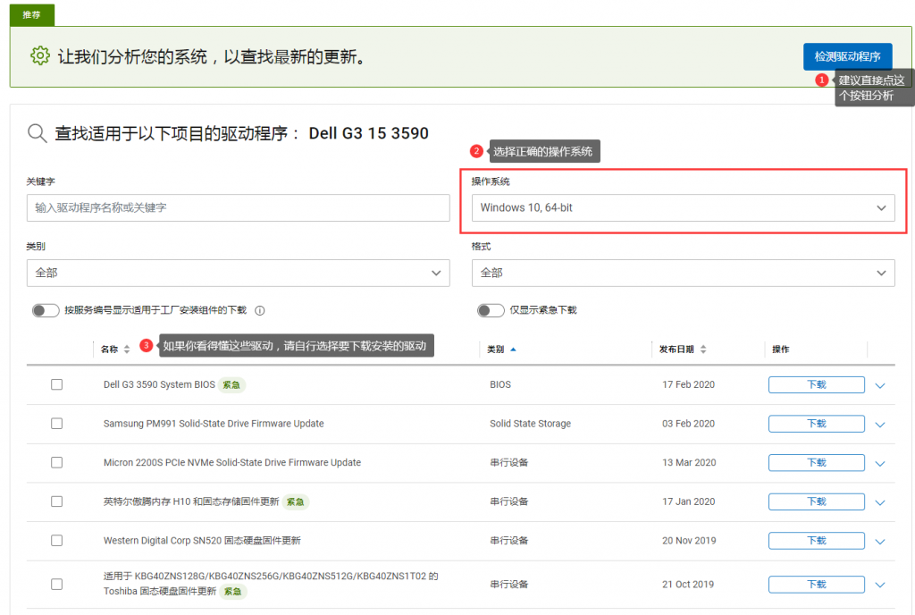
Task: Click the magnifier icon beside the driver search heading
Action: click(37, 133)
